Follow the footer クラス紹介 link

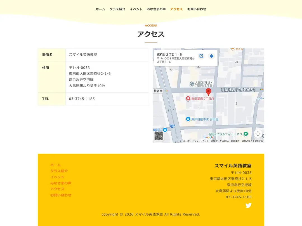click(x=59, y=171)
